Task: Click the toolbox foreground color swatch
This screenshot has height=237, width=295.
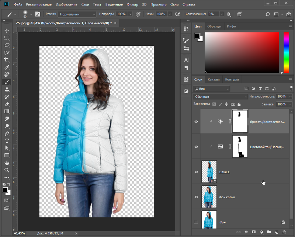Action: click(5, 190)
